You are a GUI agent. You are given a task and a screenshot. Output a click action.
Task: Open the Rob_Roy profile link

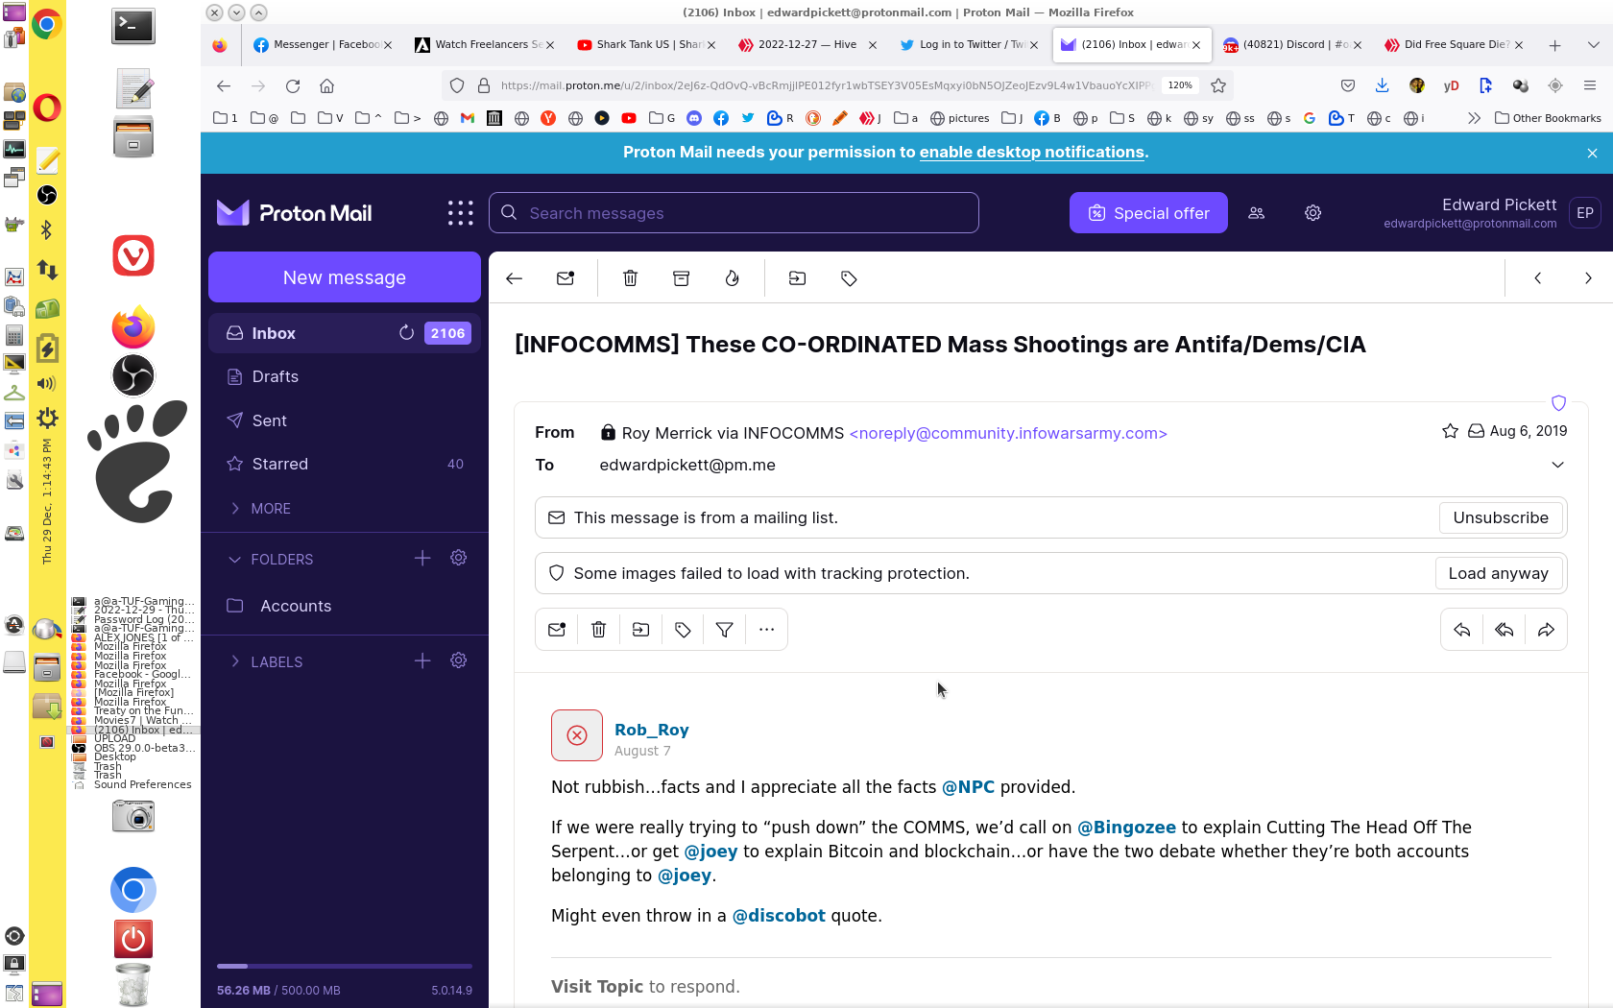point(651,730)
